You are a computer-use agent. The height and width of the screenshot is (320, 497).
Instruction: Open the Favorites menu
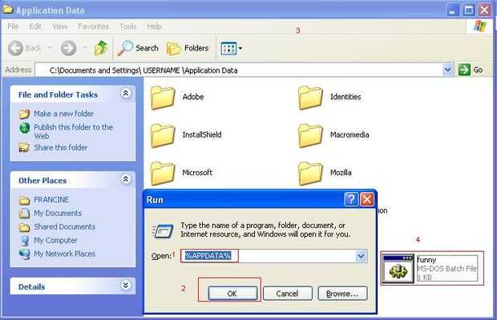93,26
